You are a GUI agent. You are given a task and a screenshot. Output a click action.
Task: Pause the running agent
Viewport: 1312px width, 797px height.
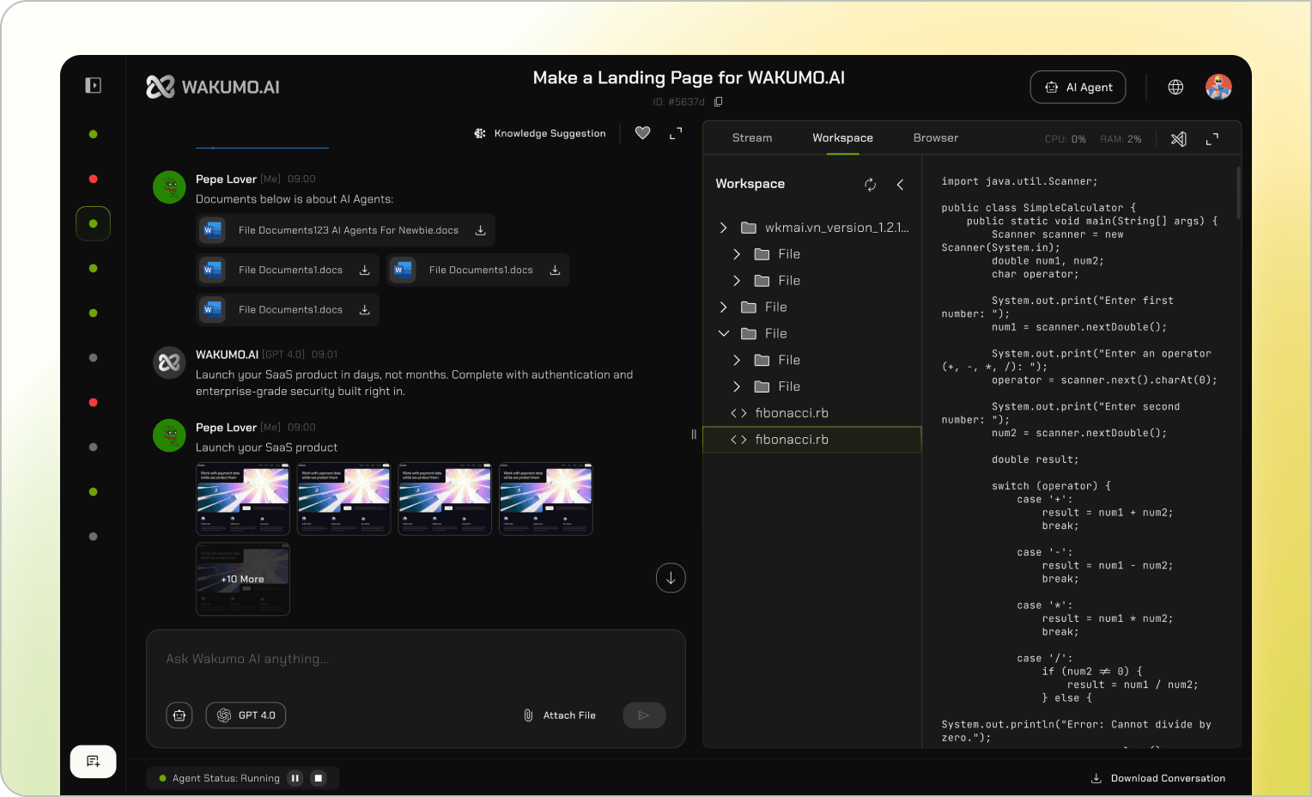(x=295, y=778)
